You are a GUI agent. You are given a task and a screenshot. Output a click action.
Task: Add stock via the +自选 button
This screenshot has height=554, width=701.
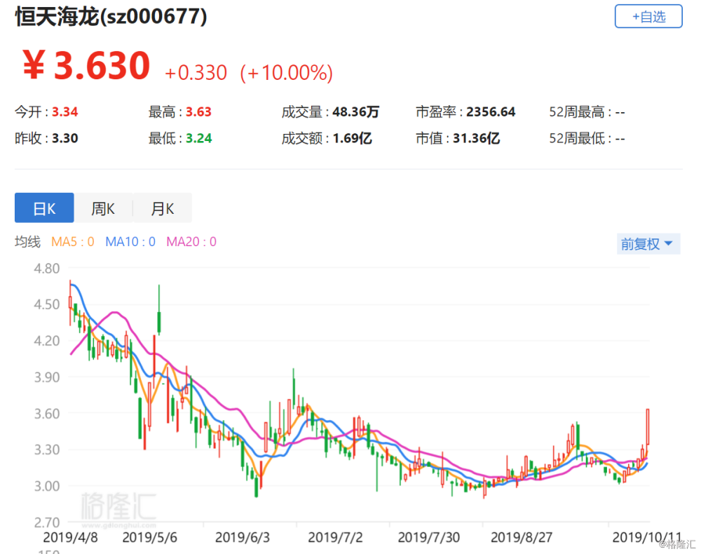click(x=648, y=17)
